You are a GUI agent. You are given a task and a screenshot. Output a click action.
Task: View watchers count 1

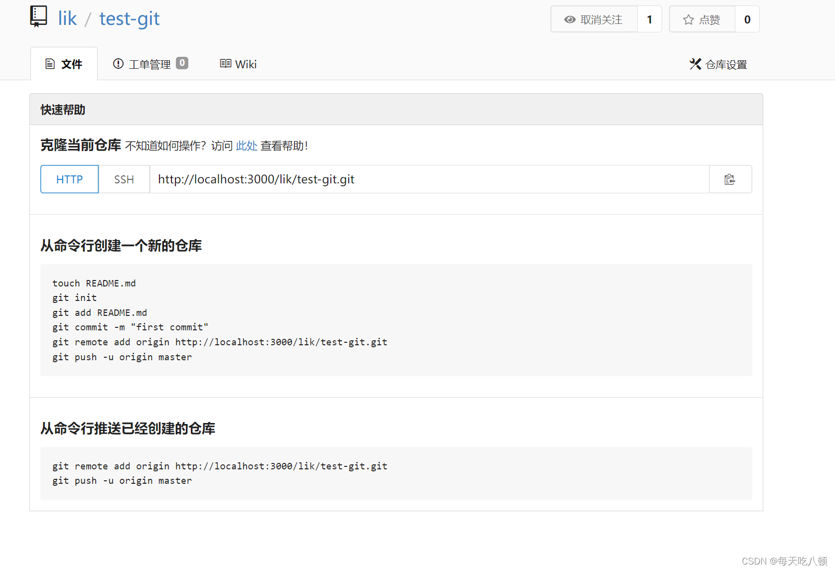[x=650, y=19]
